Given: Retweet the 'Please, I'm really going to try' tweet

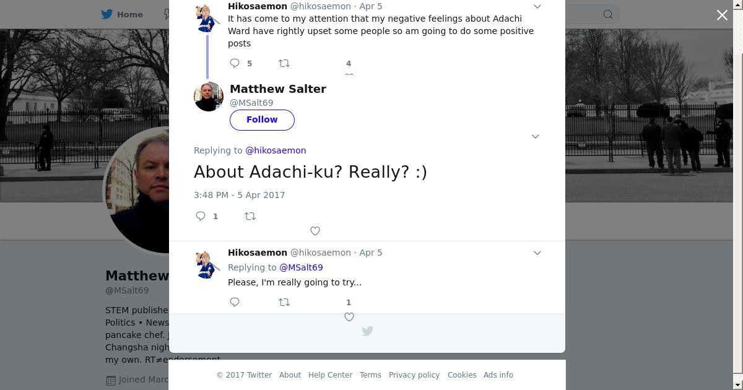Looking at the screenshot, I should pyautogui.click(x=284, y=302).
